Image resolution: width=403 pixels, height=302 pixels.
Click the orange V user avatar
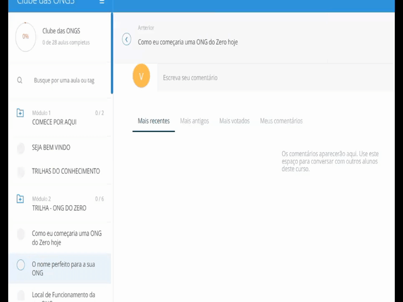pyautogui.click(x=141, y=77)
